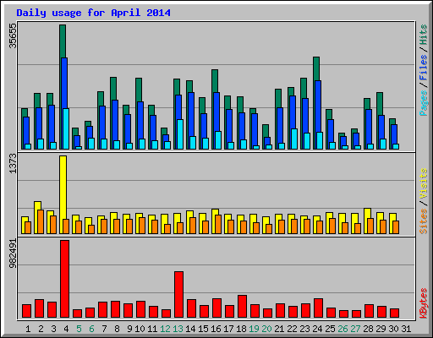Click day label 9 on the x-axis
Screen dimensions: 433x338
(x=129, y=329)
